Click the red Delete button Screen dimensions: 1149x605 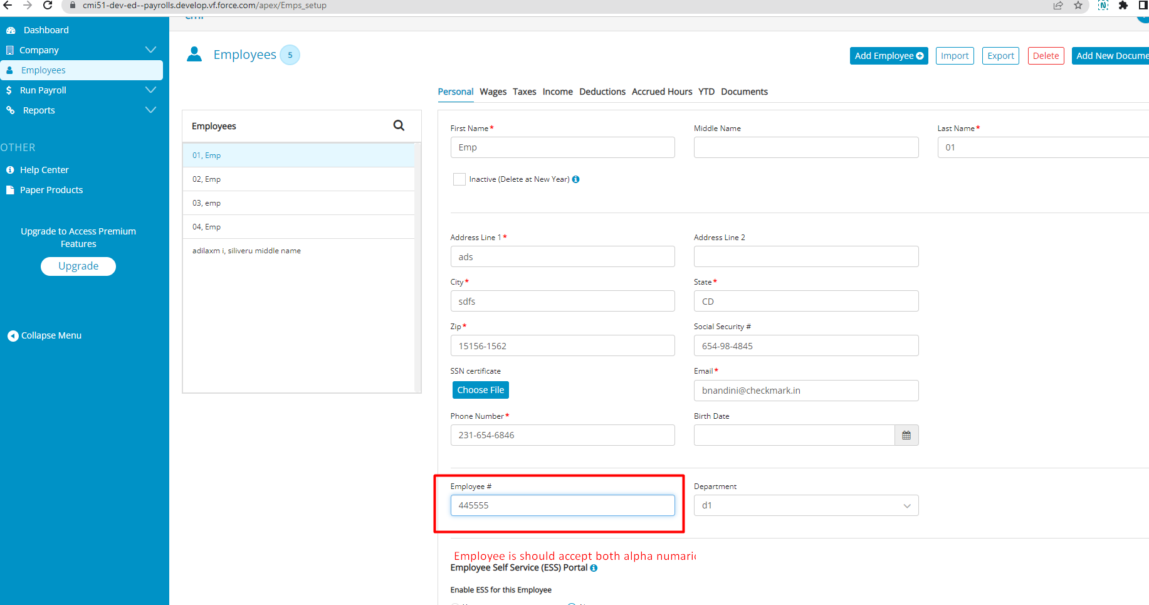pyautogui.click(x=1046, y=56)
